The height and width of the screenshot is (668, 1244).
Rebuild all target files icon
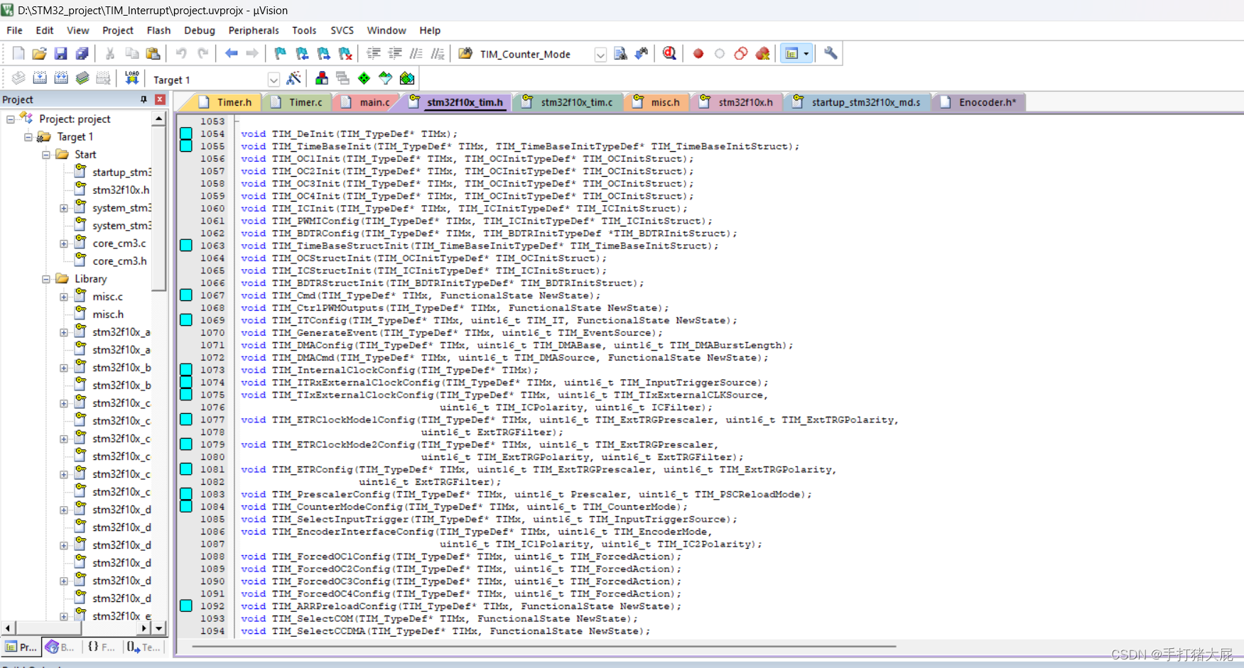(61, 78)
